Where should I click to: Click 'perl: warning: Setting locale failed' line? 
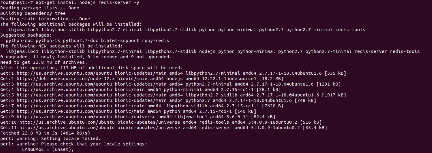50,138
